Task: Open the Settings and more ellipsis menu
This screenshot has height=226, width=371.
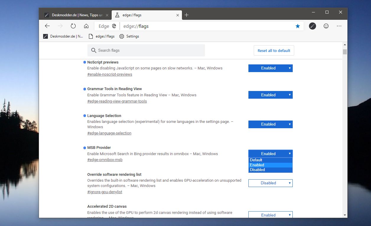Action: coord(339,26)
